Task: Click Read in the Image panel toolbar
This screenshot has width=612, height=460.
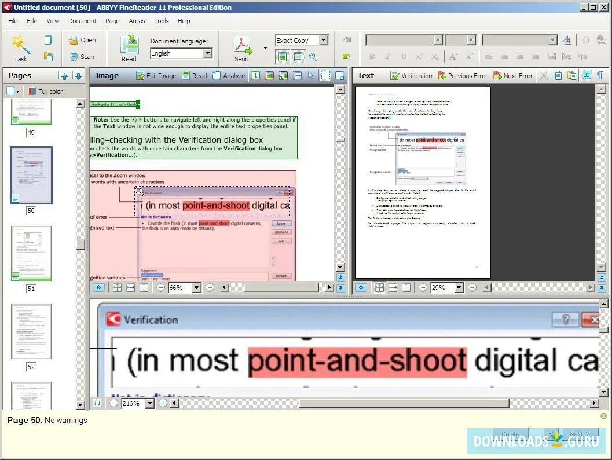Action: pyautogui.click(x=195, y=76)
